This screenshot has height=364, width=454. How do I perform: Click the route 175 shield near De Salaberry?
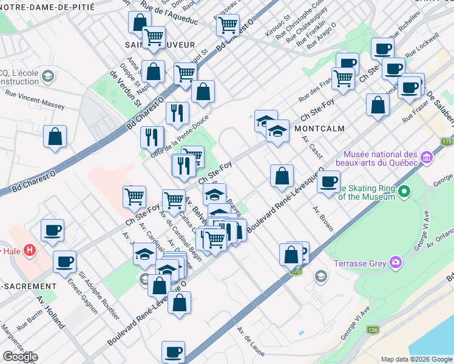447,141
